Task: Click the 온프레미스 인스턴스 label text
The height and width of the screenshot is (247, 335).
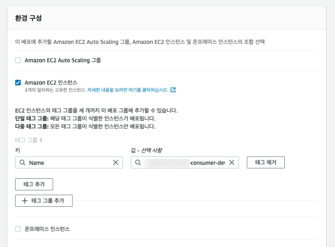Action: point(47,229)
